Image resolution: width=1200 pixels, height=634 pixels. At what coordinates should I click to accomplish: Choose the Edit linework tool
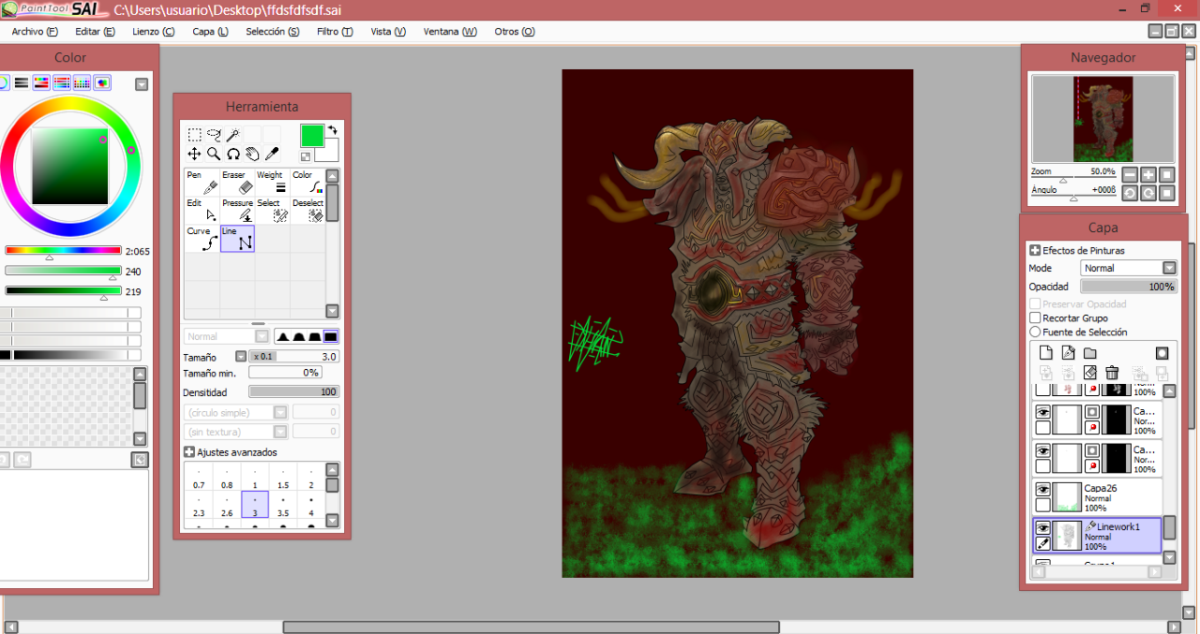pyautogui.click(x=202, y=211)
